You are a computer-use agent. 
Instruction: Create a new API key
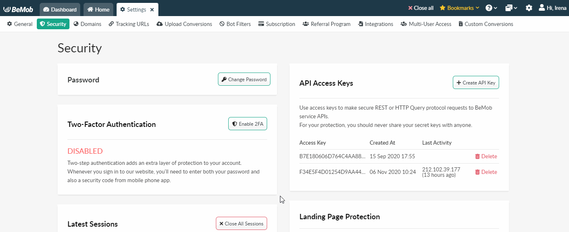tap(476, 82)
